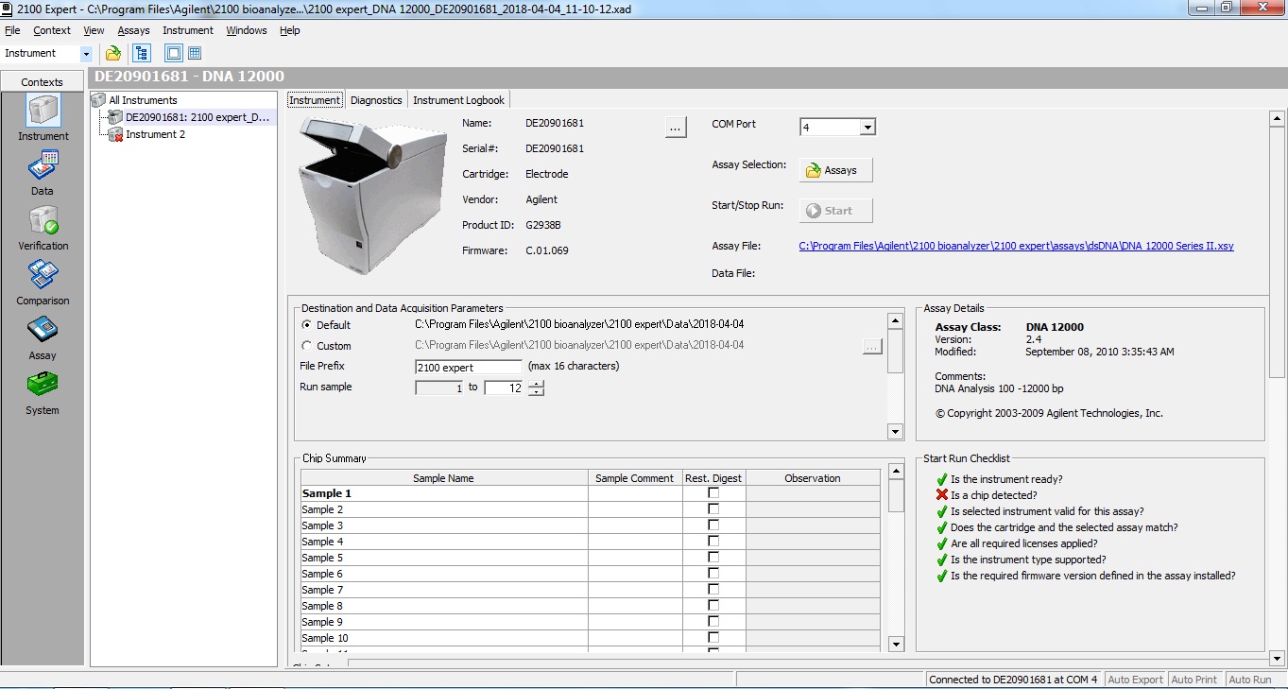Screen dimensions: 1288x689
Task: Click the Assays selection button
Action: click(835, 169)
